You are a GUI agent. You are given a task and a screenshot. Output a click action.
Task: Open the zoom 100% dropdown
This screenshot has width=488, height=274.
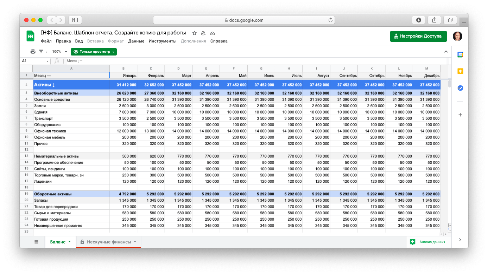pos(59,52)
